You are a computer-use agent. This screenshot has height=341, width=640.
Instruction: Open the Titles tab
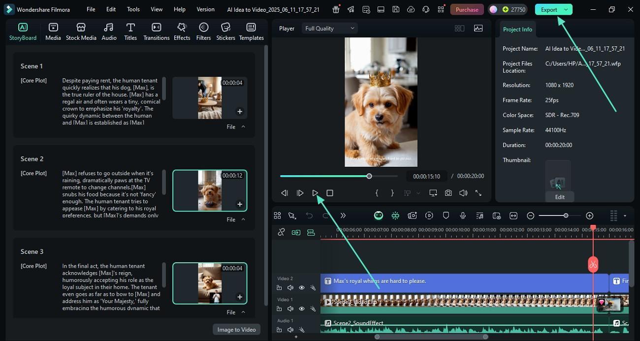(x=130, y=31)
